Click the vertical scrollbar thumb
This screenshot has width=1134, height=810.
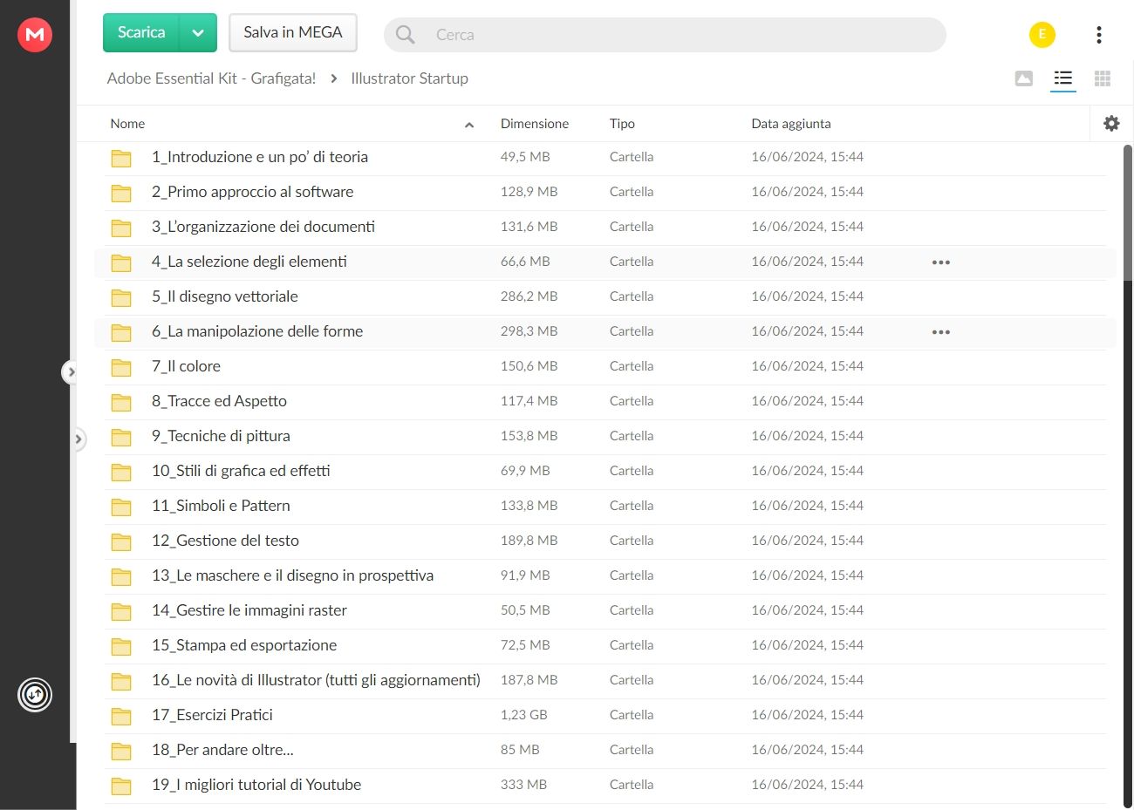pos(1128,213)
